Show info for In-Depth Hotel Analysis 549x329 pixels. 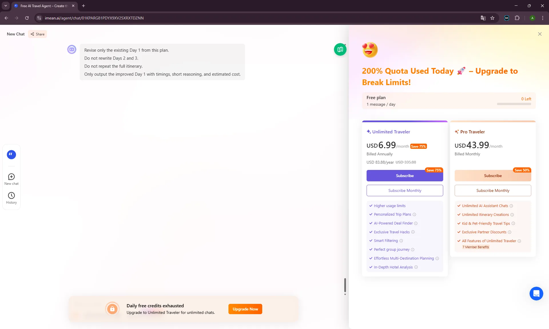click(x=416, y=267)
